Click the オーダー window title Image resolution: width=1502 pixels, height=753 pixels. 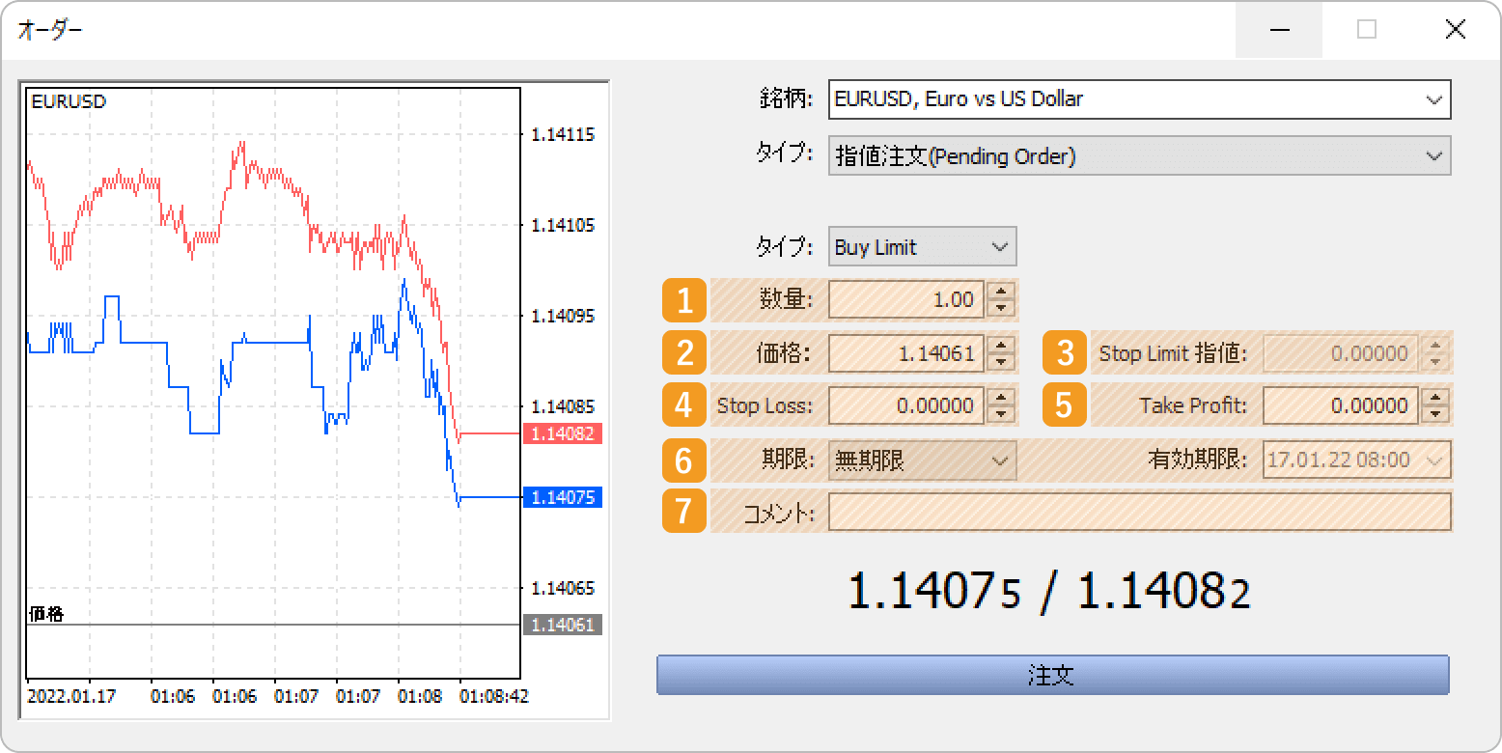point(50,30)
